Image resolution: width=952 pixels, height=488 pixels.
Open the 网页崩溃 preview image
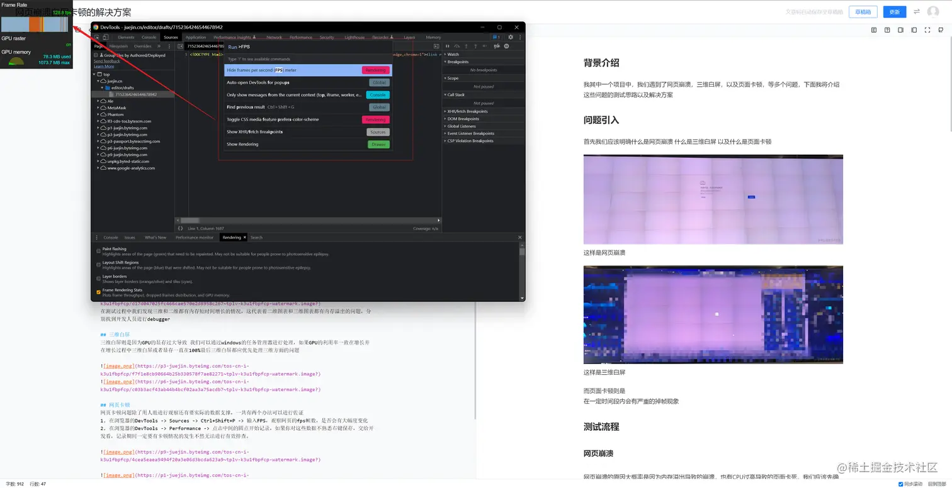713,199
